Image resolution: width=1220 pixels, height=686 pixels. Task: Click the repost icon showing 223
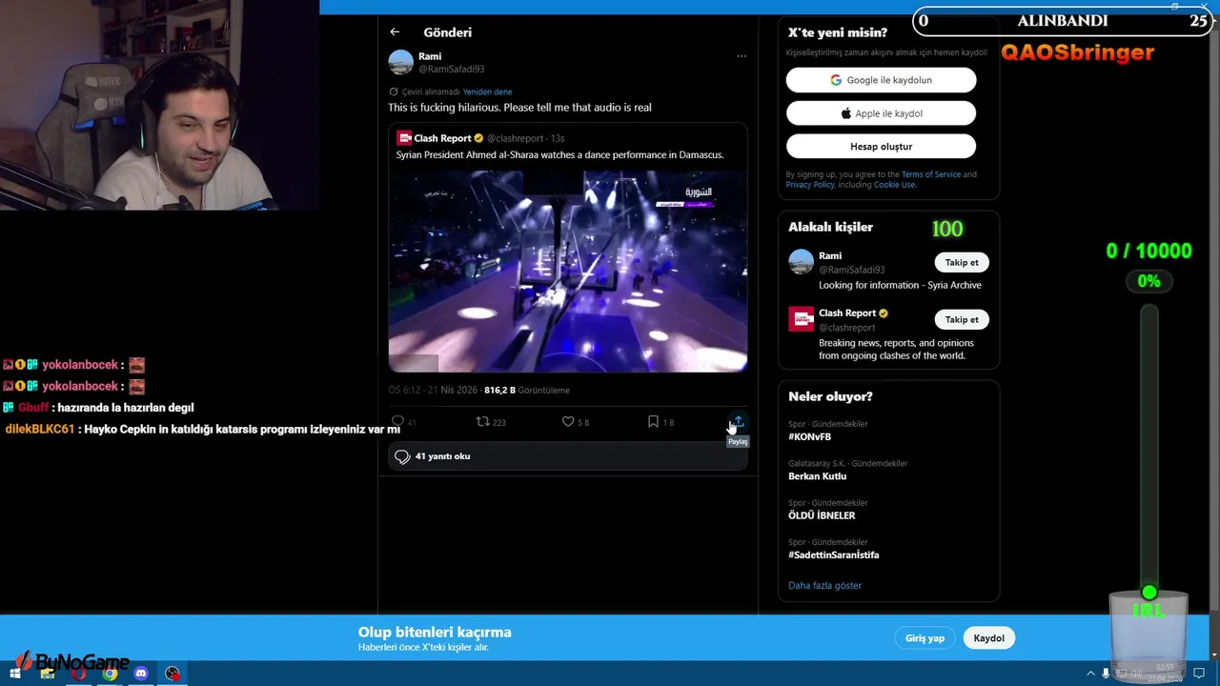tap(483, 421)
